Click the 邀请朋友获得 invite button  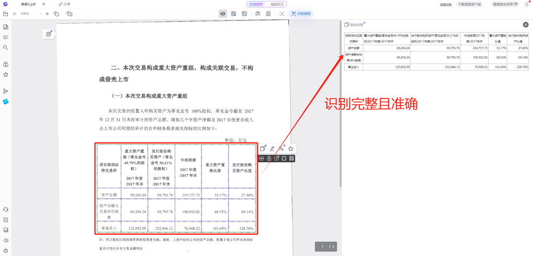coord(505,4)
